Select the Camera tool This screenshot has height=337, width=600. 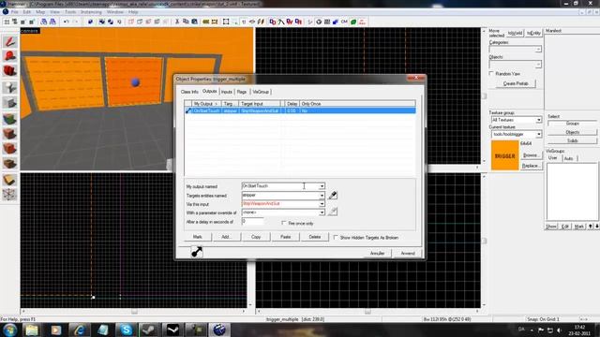coord(9,71)
